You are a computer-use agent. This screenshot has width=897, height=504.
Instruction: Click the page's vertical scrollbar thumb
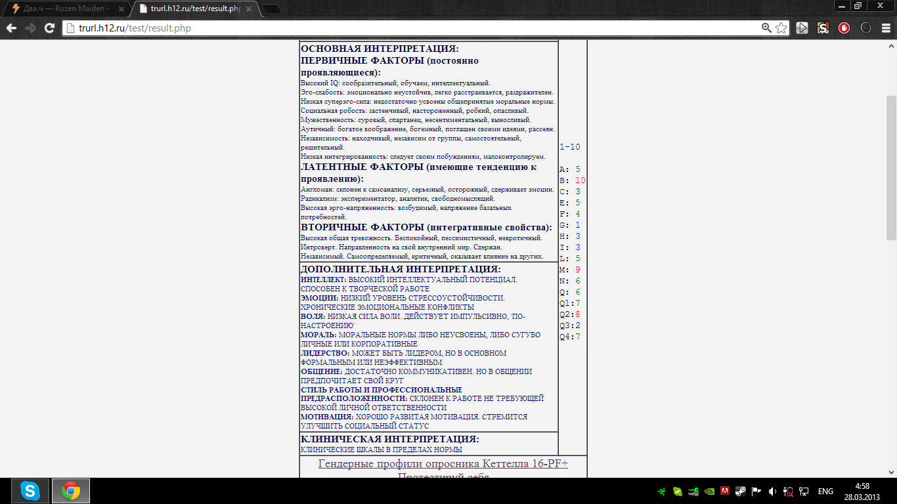[x=891, y=167]
